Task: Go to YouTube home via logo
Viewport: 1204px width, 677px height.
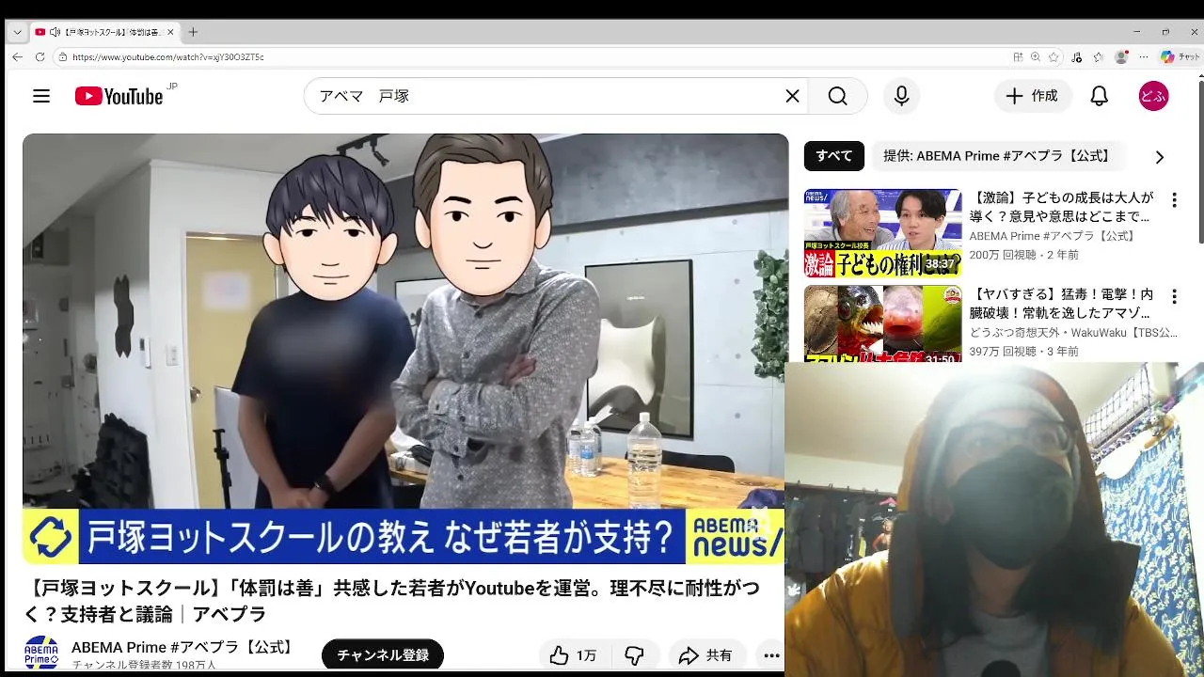Action: (x=119, y=96)
